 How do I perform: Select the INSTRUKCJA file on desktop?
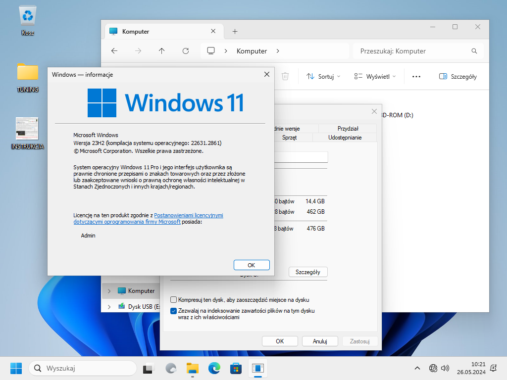27,133
